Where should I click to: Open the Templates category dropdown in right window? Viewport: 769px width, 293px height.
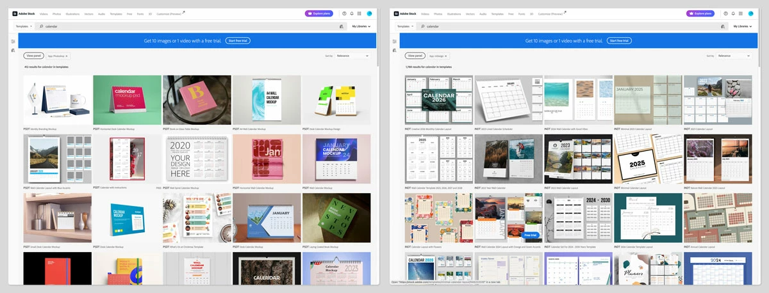click(x=405, y=26)
